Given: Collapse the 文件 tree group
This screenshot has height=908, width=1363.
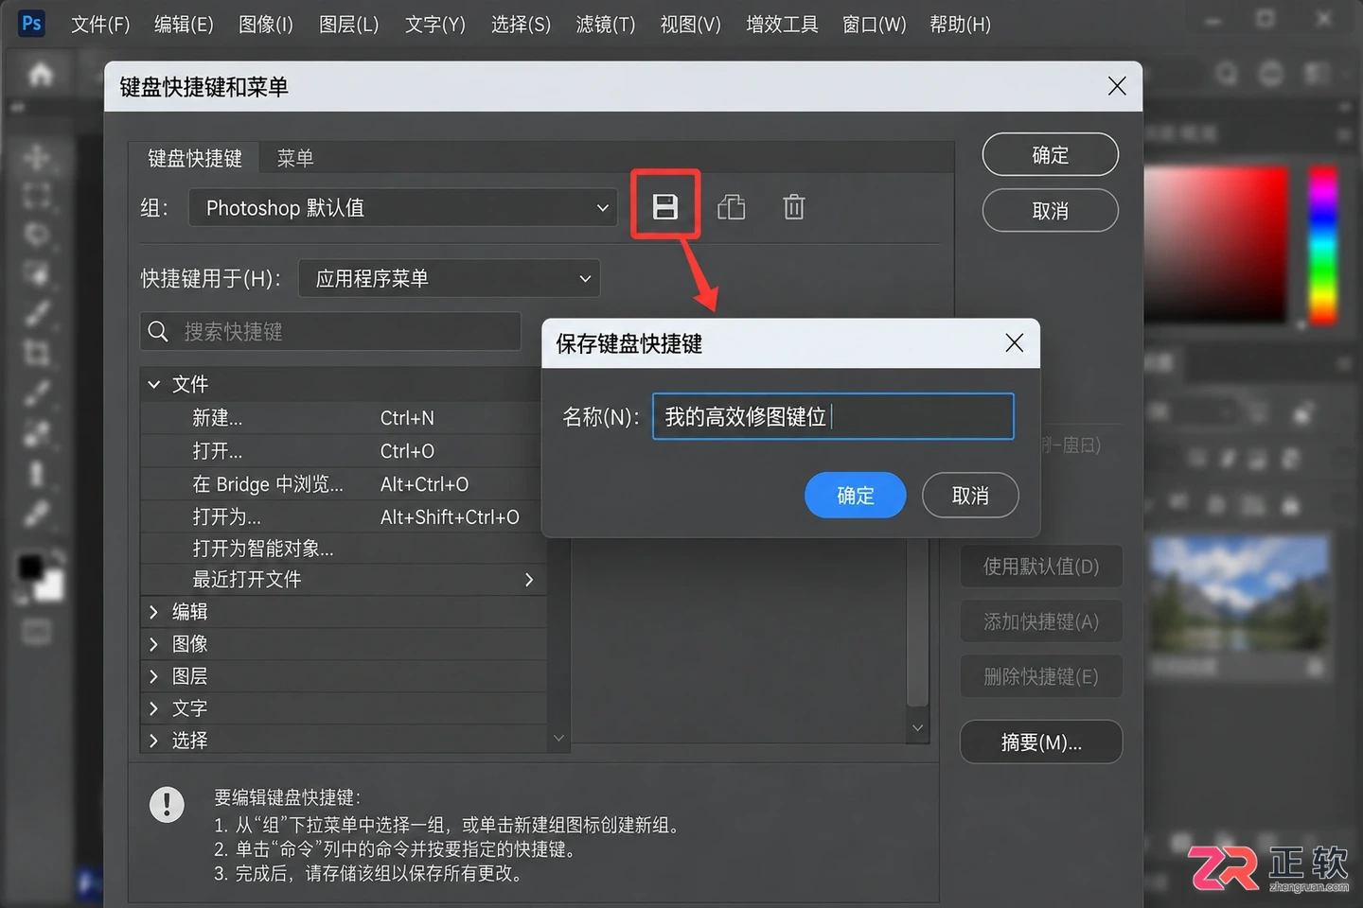Looking at the screenshot, I should click(153, 384).
